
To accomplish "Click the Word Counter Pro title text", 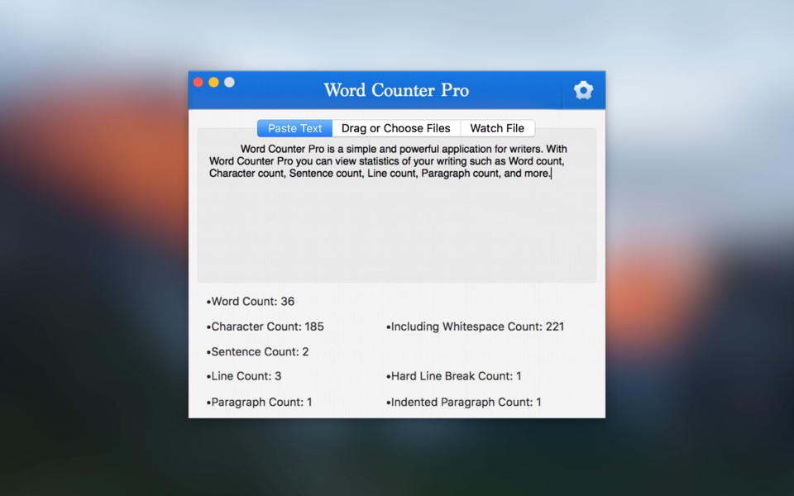I will [395, 90].
